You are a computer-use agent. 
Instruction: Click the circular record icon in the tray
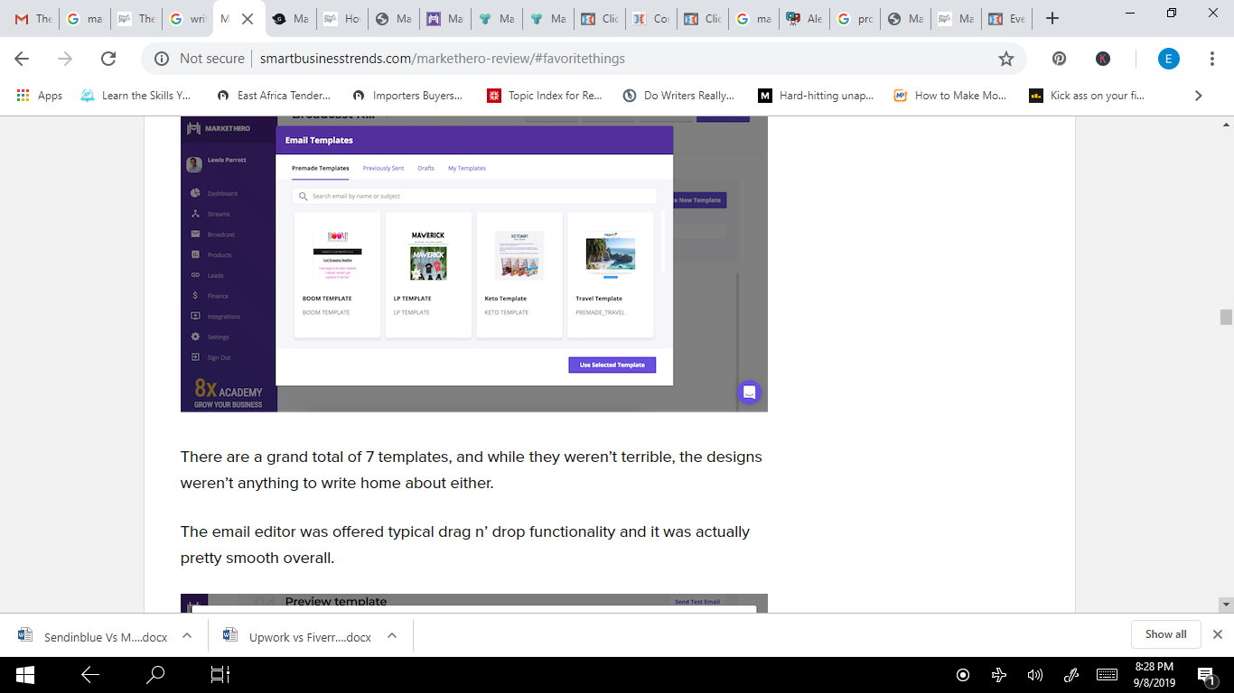[963, 675]
